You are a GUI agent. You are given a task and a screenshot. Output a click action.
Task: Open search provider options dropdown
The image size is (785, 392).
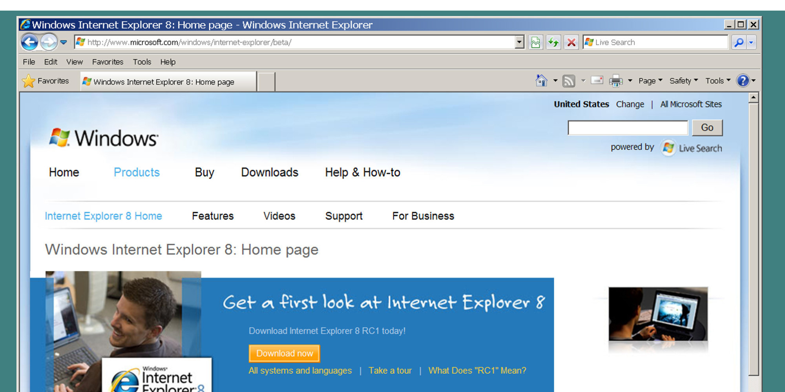(751, 42)
